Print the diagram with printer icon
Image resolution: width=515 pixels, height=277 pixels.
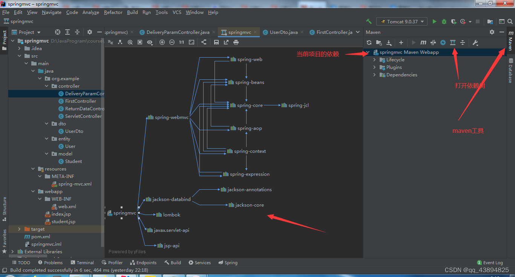[x=236, y=42]
